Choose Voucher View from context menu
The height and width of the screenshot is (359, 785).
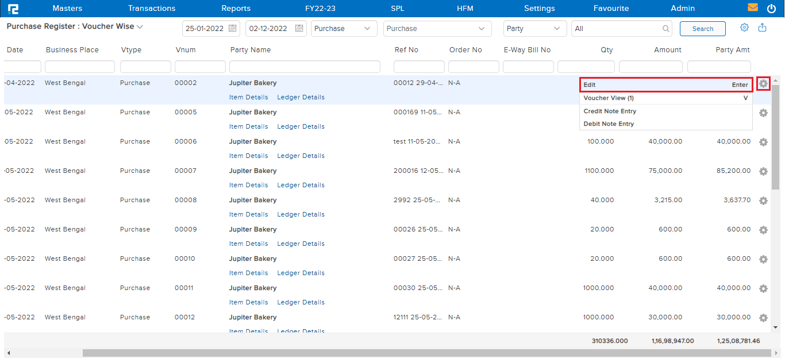pyautogui.click(x=609, y=98)
